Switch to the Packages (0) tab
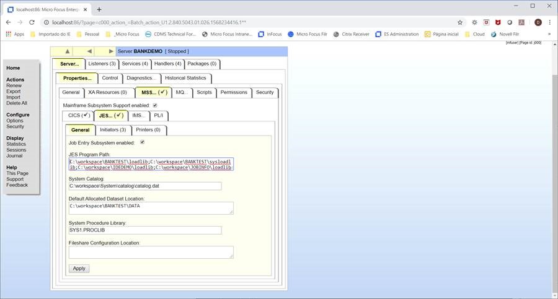The width and height of the screenshot is (558, 299). click(201, 64)
